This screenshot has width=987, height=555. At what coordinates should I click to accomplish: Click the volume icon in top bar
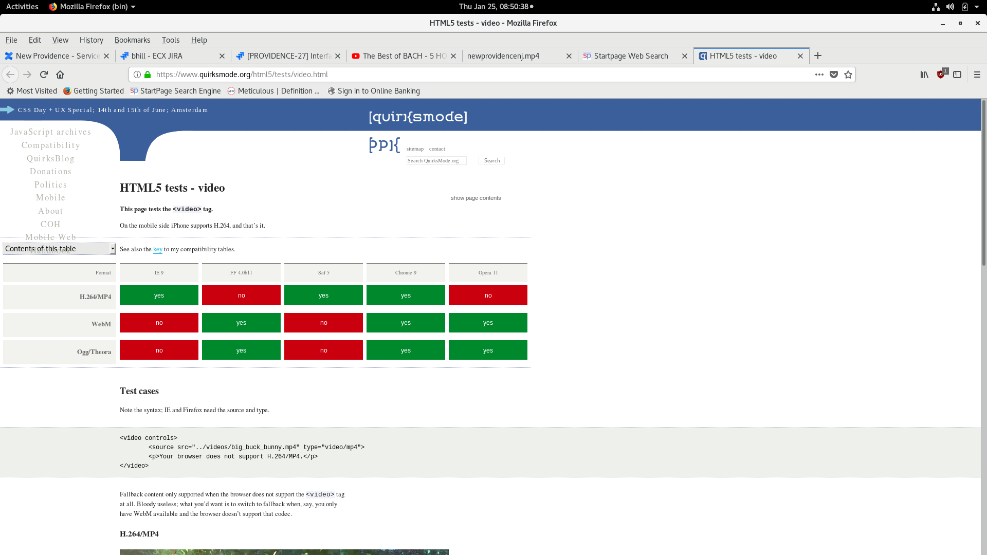950,7
